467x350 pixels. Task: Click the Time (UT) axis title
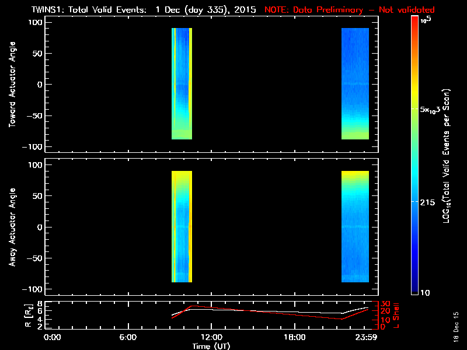(x=211, y=346)
